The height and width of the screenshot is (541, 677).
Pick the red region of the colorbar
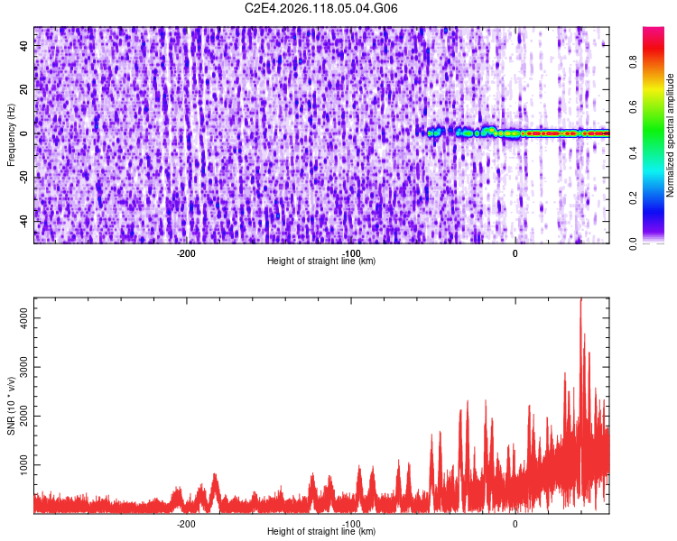coord(654,50)
